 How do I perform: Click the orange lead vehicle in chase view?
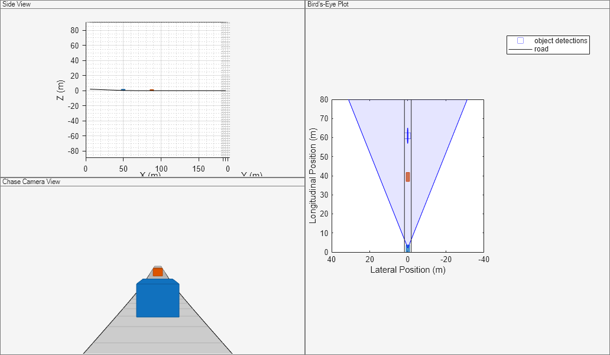[x=158, y=272]
